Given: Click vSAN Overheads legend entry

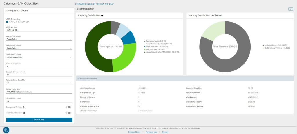Looking at the screenshot, I should click(156, 46).
